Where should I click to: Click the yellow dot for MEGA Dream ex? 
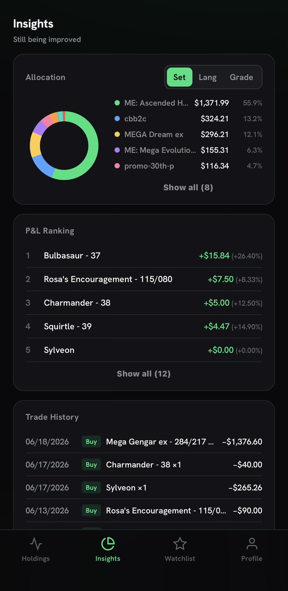pos(117,134)
